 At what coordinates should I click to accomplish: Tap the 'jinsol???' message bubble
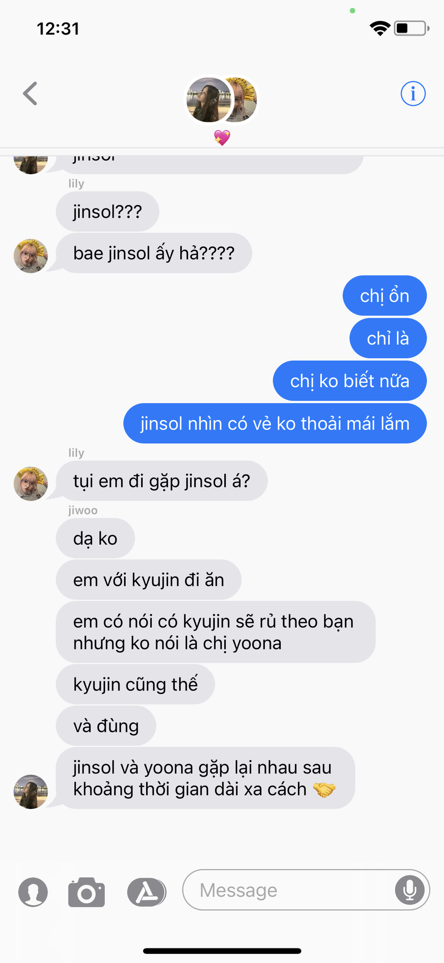[108, 211]
